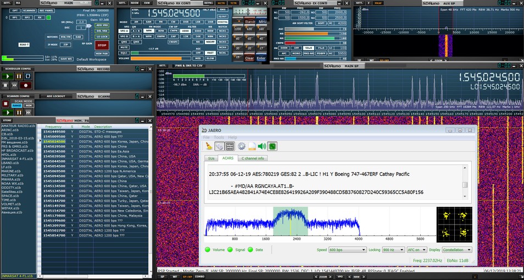
Task: Open the AFC on dropdown
Action: point(417,250)
